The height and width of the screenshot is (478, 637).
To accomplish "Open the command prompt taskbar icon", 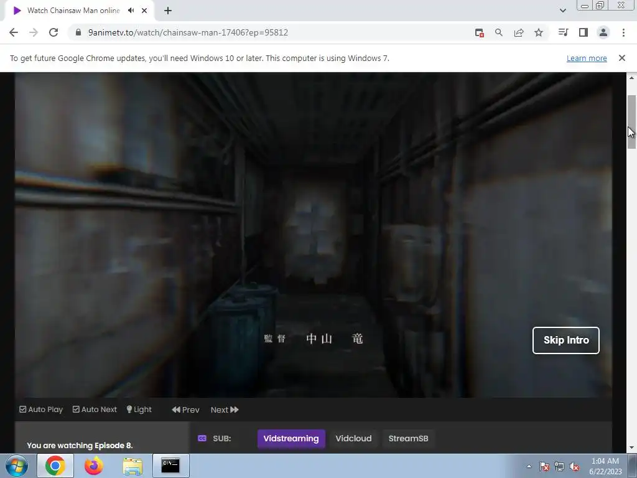I will (x=170, y=466).
